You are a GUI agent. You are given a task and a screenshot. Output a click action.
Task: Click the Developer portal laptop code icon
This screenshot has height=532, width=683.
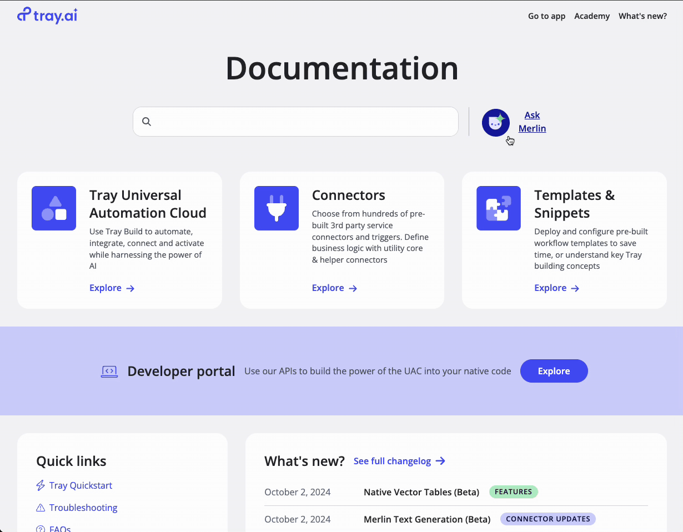pos(109,372)
